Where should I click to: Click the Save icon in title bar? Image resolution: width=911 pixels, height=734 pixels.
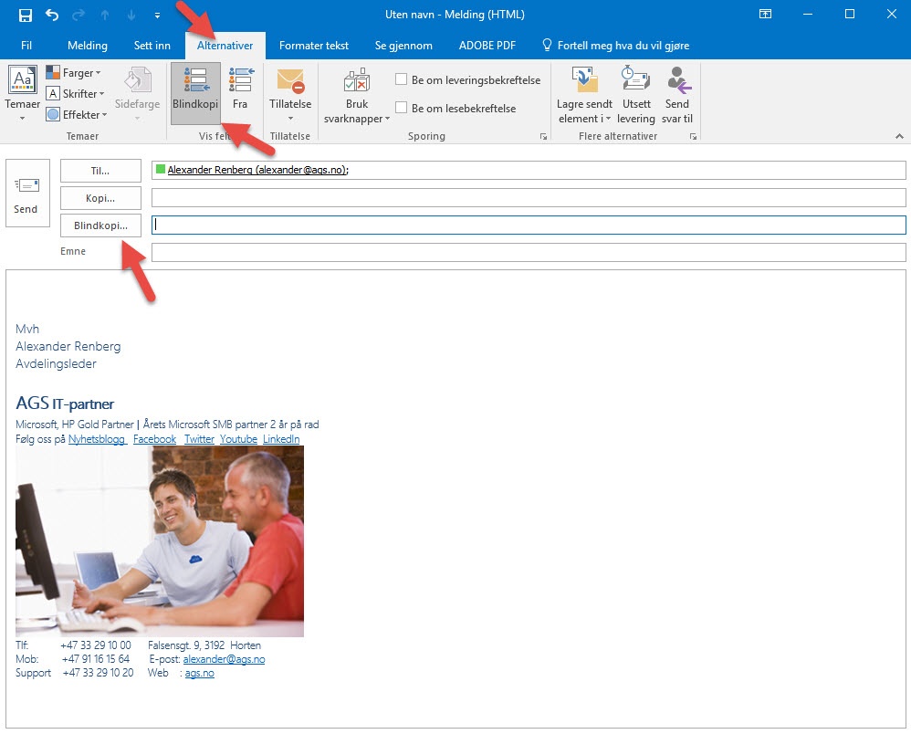26,15
